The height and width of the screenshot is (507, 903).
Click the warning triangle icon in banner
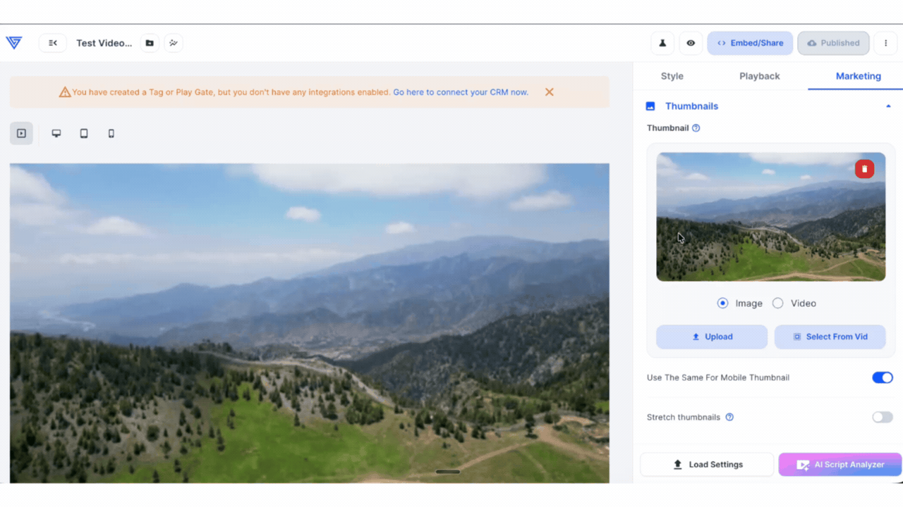point(65,92)
